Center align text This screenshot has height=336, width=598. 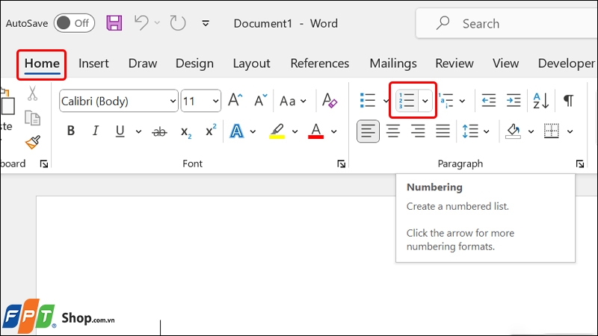click(393, 131)
